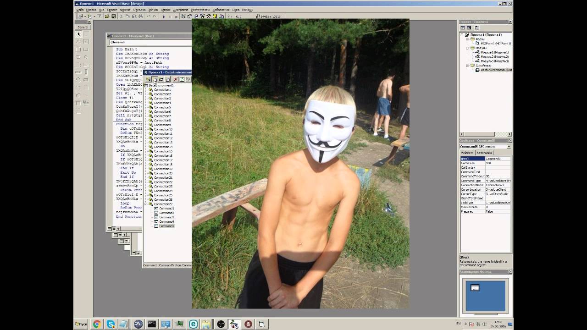
Task: Open Skype from the taskbar
Action: 111,324
